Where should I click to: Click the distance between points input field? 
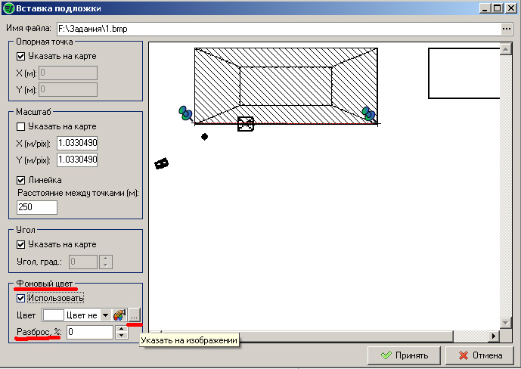click(x=37, y=206)
